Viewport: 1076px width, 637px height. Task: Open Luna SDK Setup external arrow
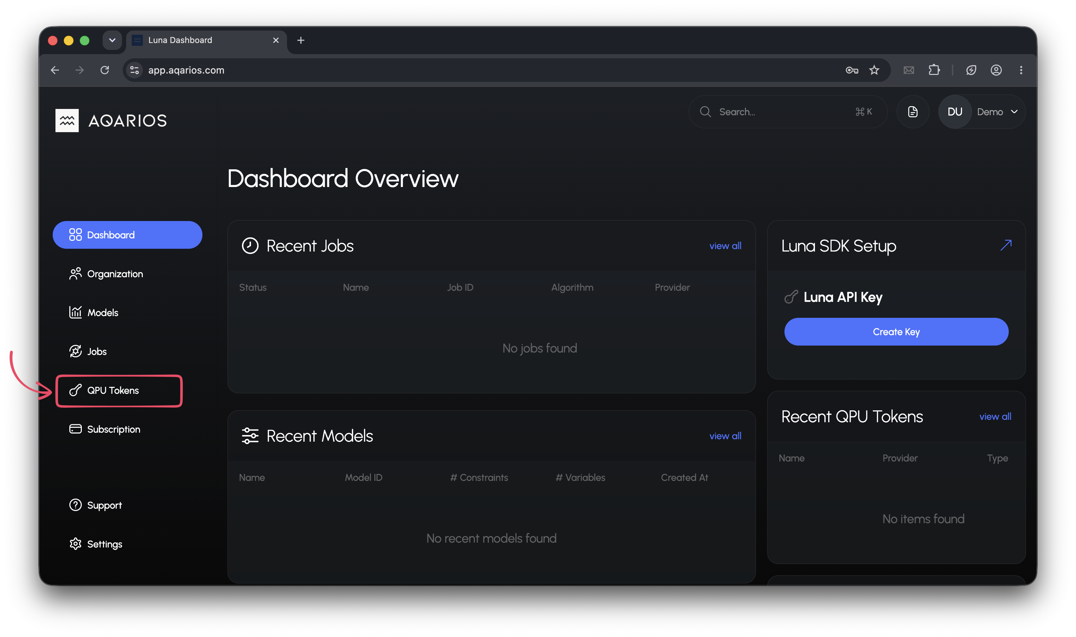point(1006,245)
